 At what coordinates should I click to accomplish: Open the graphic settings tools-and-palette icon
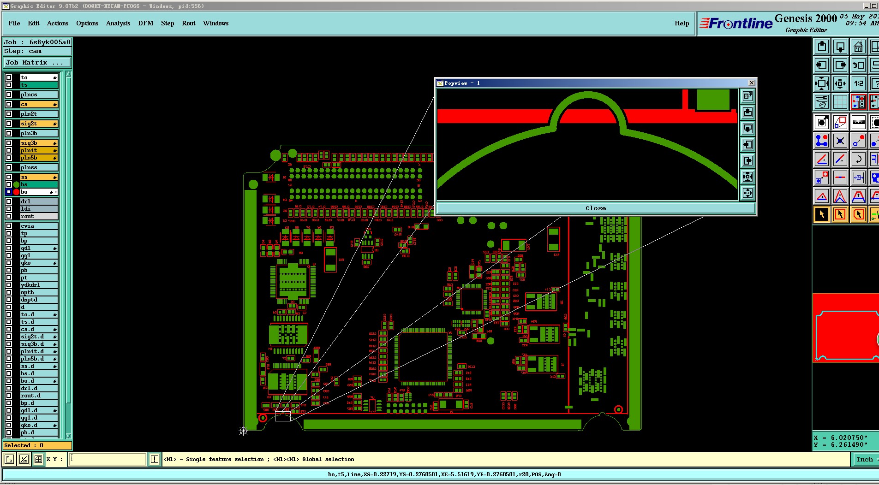[x=822, y=102]
